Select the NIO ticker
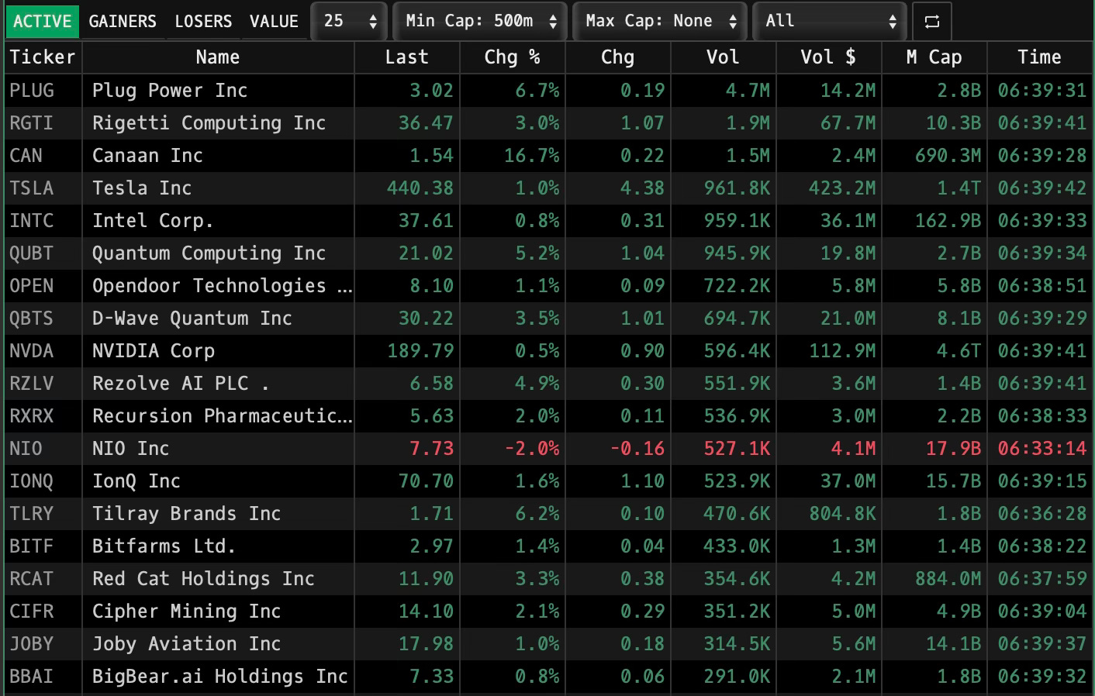This screenshot has height=696, width=1095. coord(26,449)
